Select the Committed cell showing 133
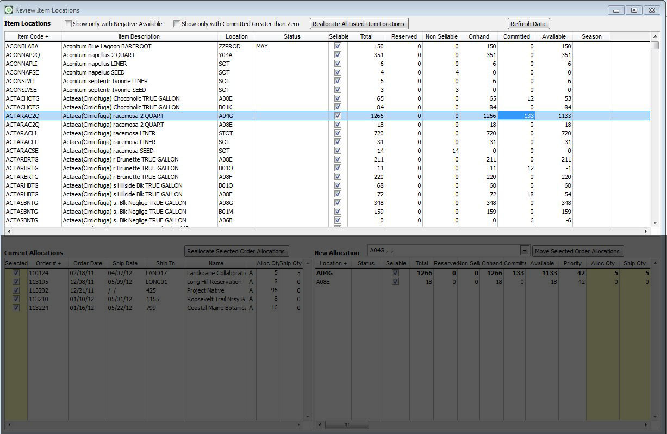This screenshot has width=667, height=434. pos(516,116)
